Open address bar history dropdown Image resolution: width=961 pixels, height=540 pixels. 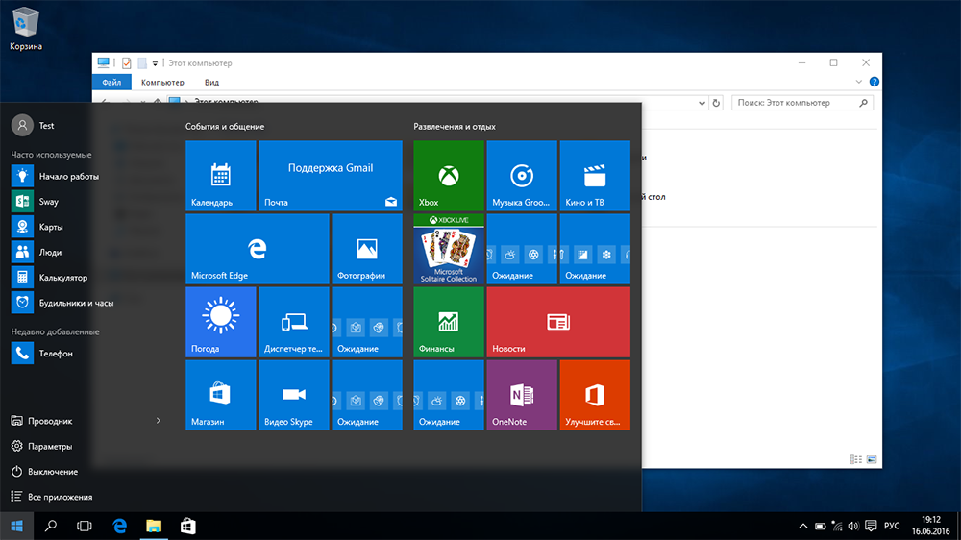(x=702, y=103)
